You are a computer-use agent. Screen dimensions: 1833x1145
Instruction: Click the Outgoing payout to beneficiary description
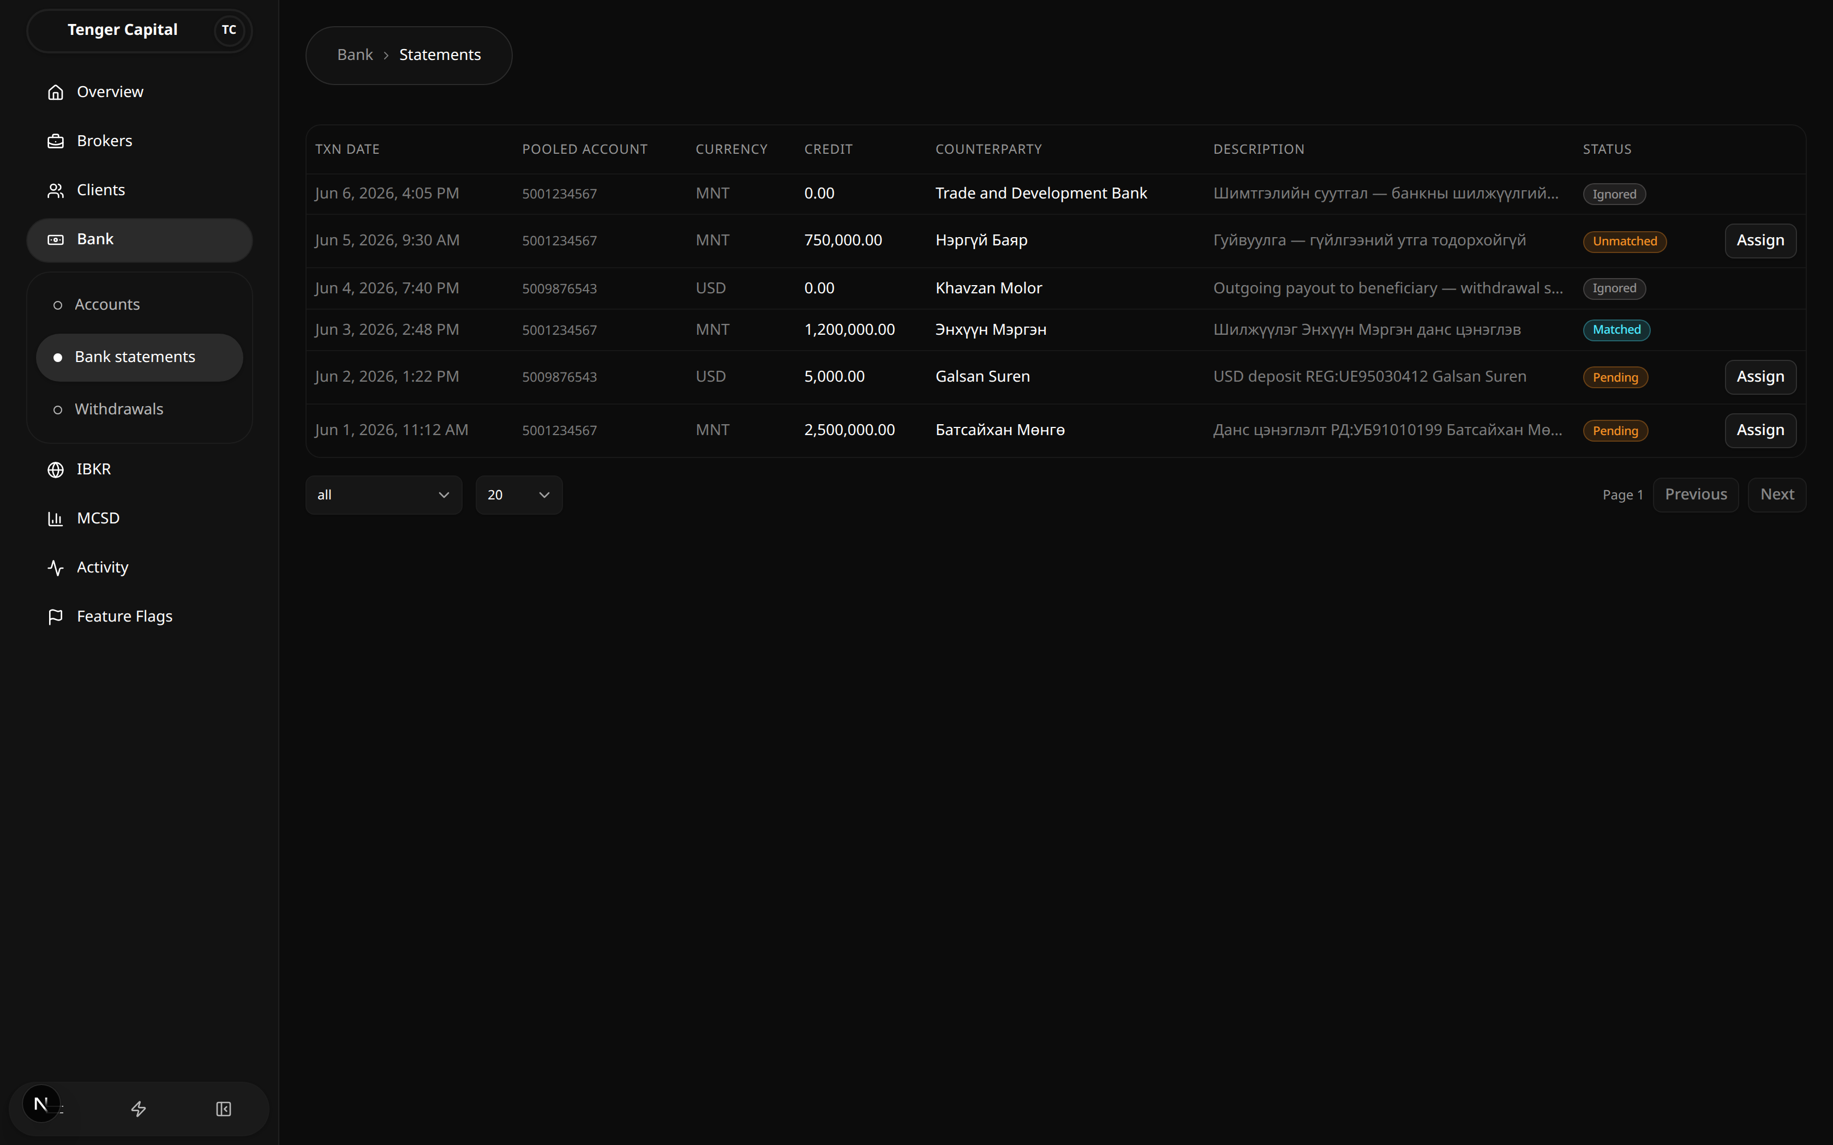(1388, 288)
